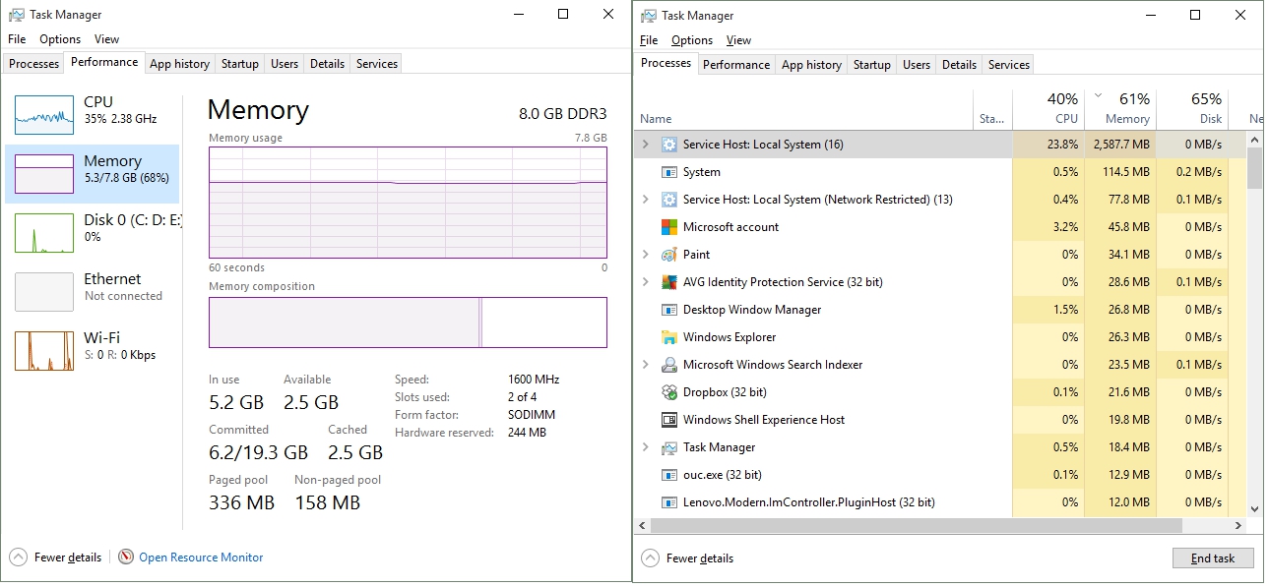Select the CPU usage graph thumbnail

pyautogui.click(x=44, y=115)
